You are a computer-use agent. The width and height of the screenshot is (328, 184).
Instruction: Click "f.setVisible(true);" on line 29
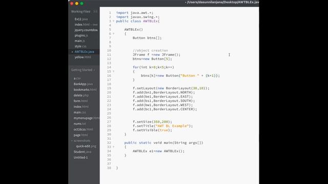click(x=152, y=130)
